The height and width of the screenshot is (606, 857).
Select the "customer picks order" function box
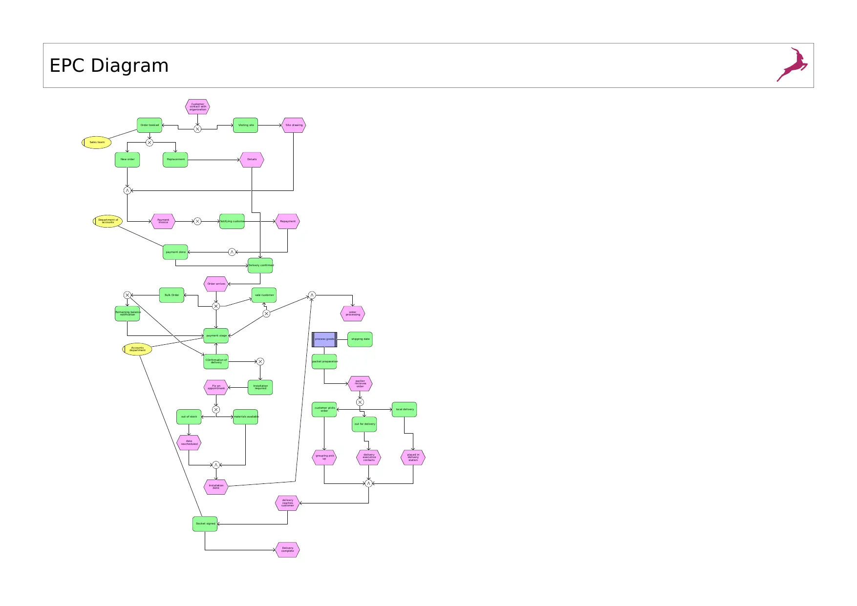click(324, 410)
